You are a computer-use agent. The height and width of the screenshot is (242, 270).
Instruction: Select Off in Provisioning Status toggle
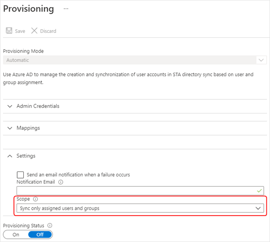click(x=40, y=234)
